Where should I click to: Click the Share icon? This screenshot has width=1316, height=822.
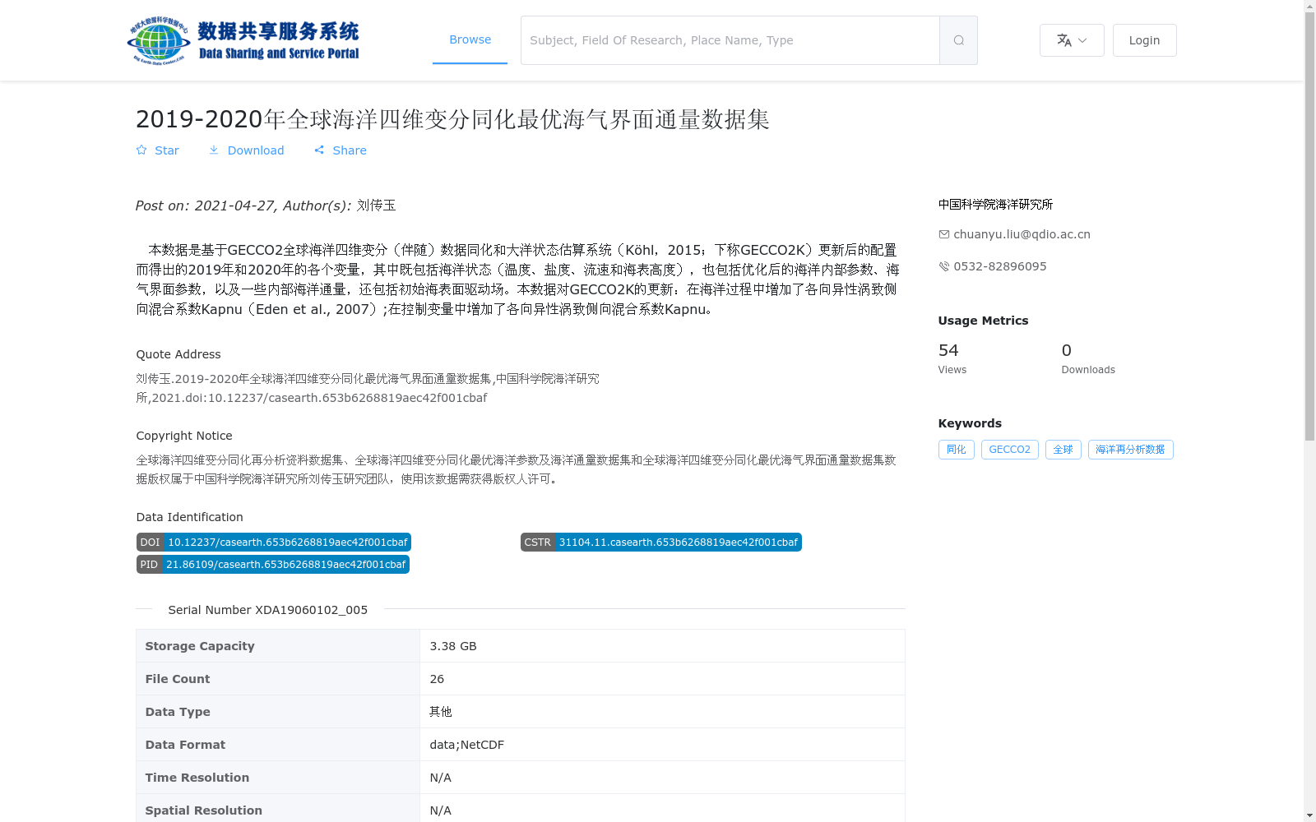point(319,150)
